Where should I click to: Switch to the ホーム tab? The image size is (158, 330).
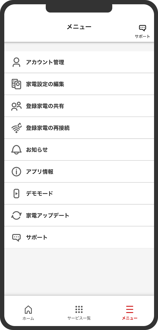(28, 313)
